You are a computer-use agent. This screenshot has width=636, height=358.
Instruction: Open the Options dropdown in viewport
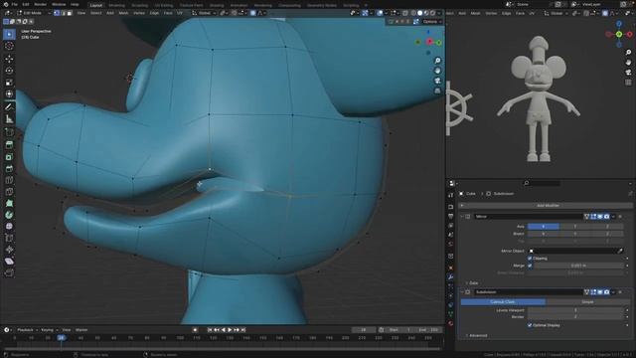(431, 22)
